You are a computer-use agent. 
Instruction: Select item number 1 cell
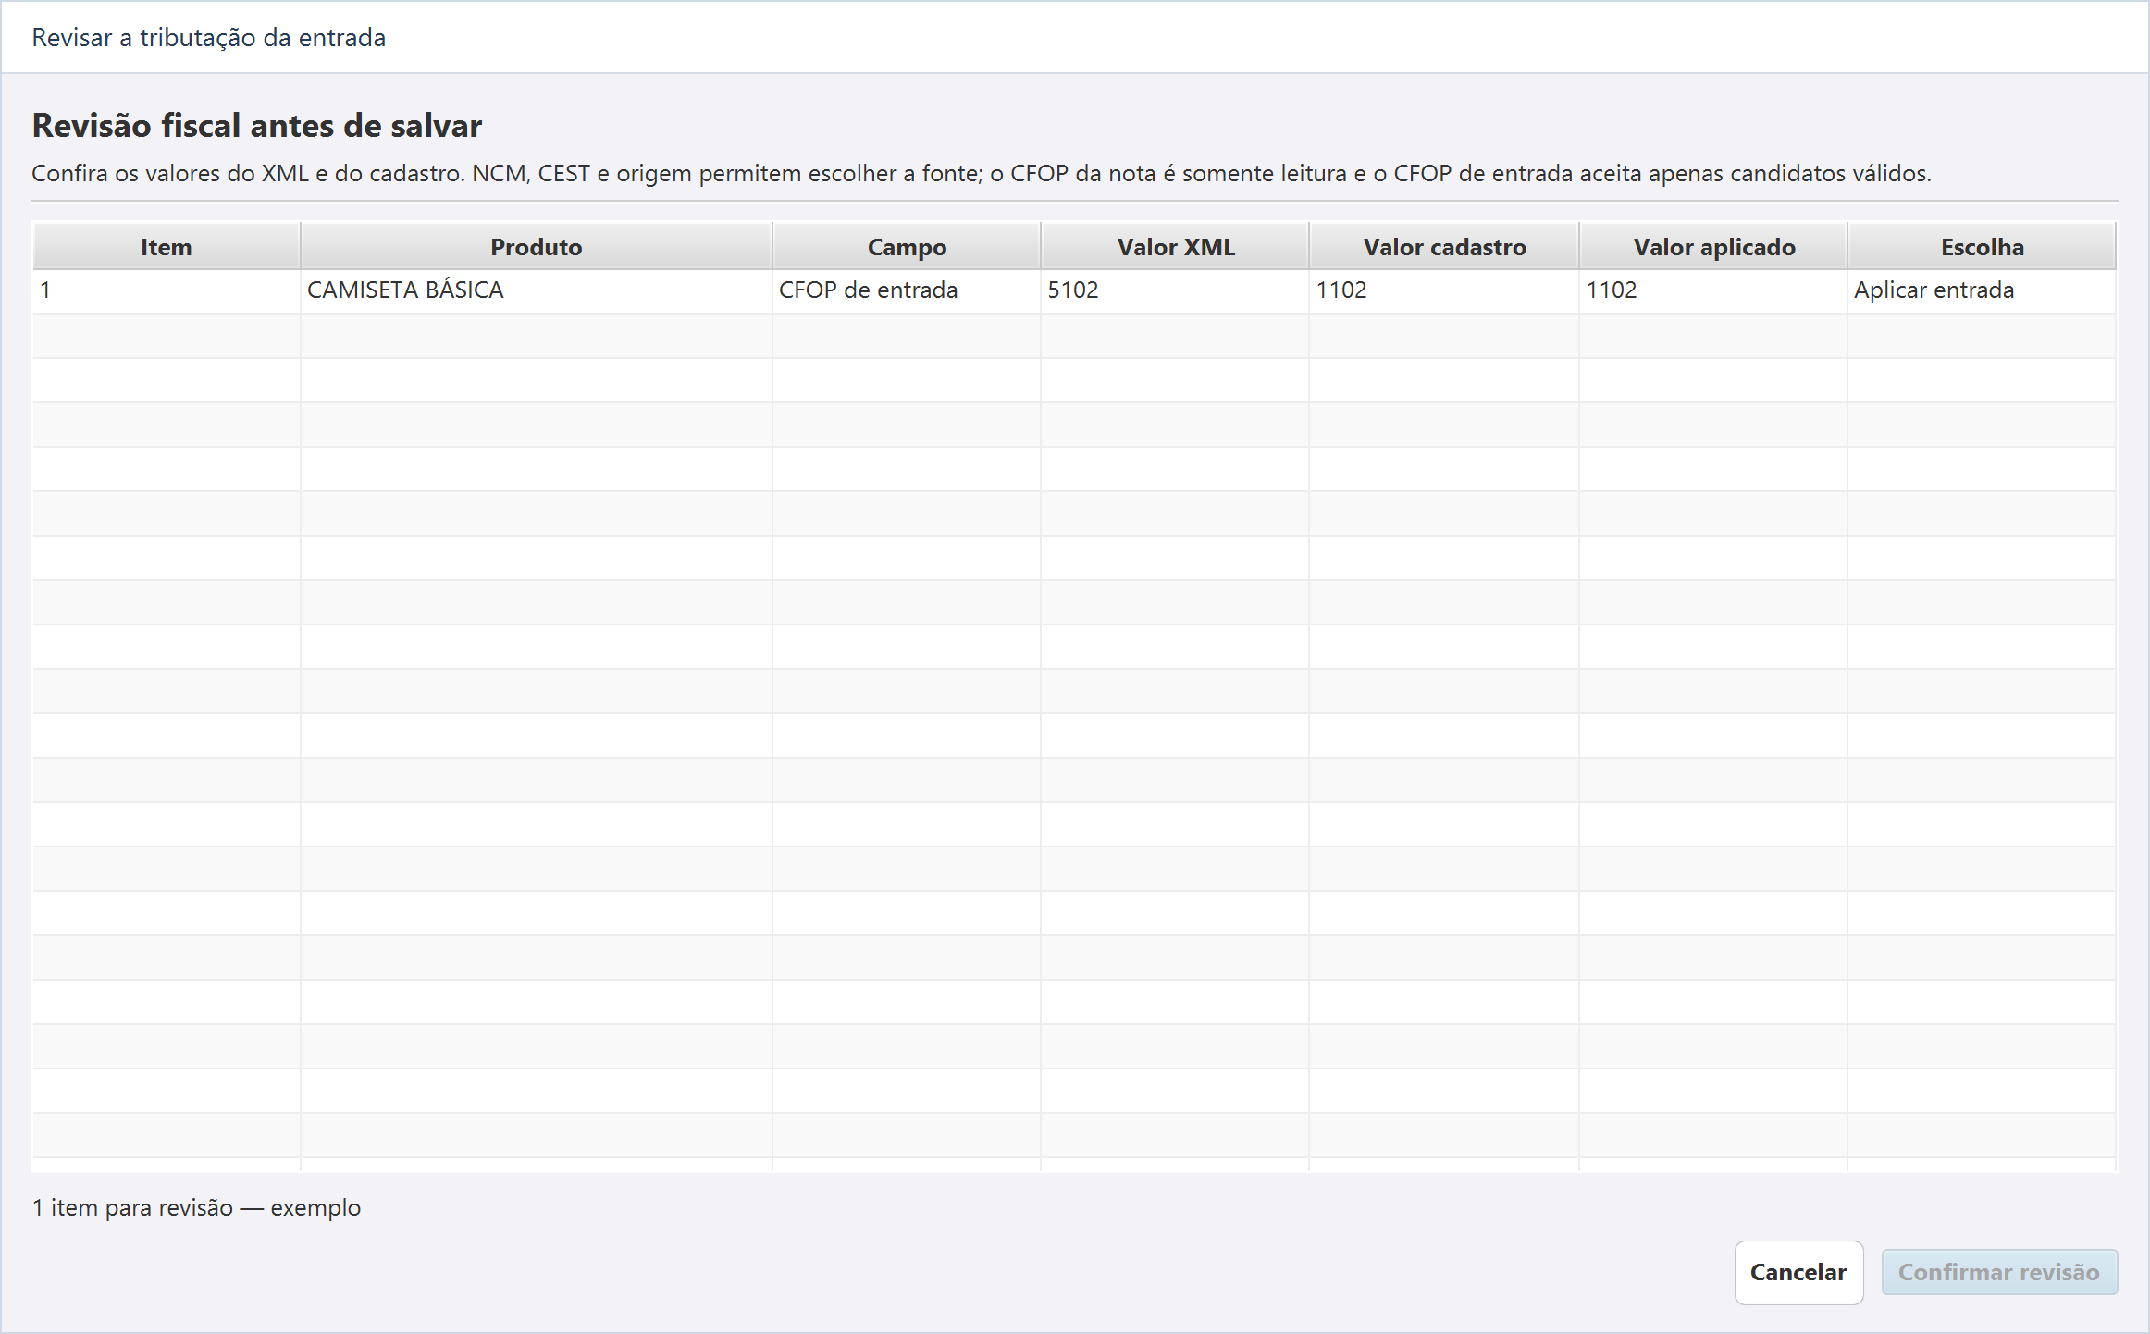click(167, 290)
